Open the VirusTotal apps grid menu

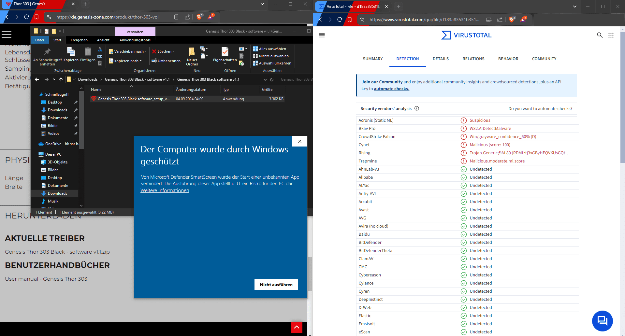[x=611, y=35]
